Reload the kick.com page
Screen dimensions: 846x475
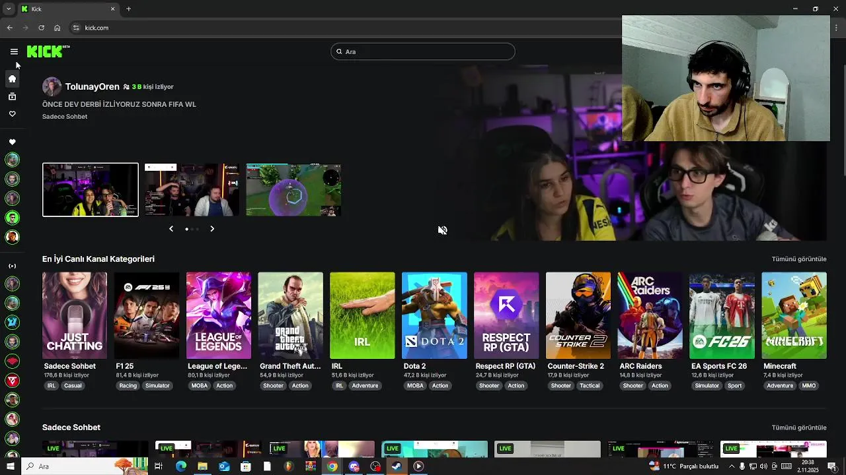tap(41, 28)
